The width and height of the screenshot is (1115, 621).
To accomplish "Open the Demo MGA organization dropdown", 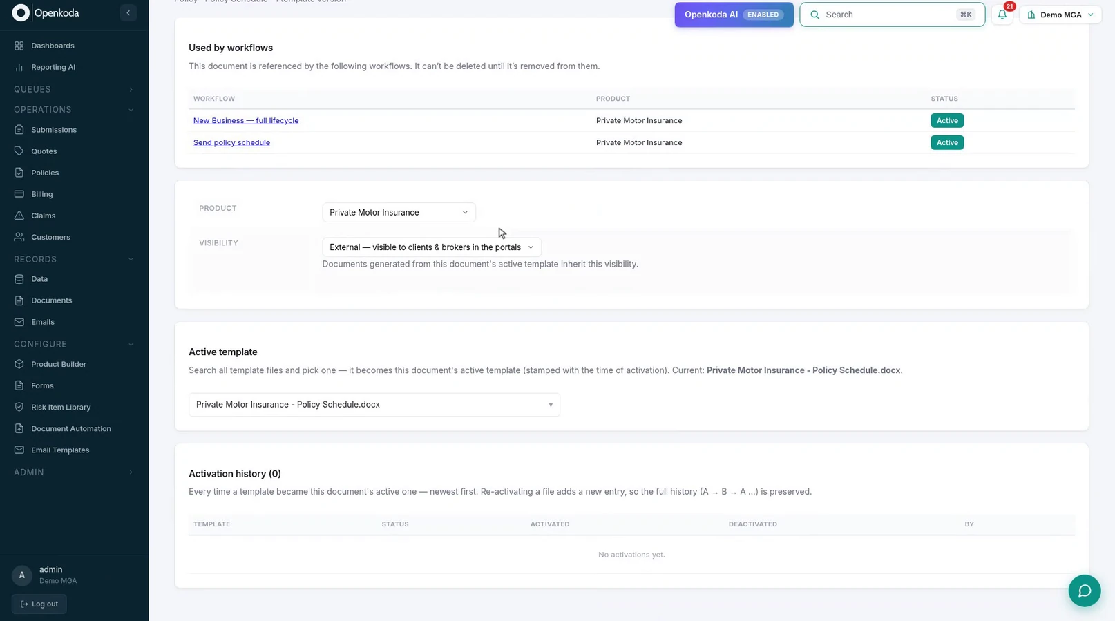I will 1060,15.
